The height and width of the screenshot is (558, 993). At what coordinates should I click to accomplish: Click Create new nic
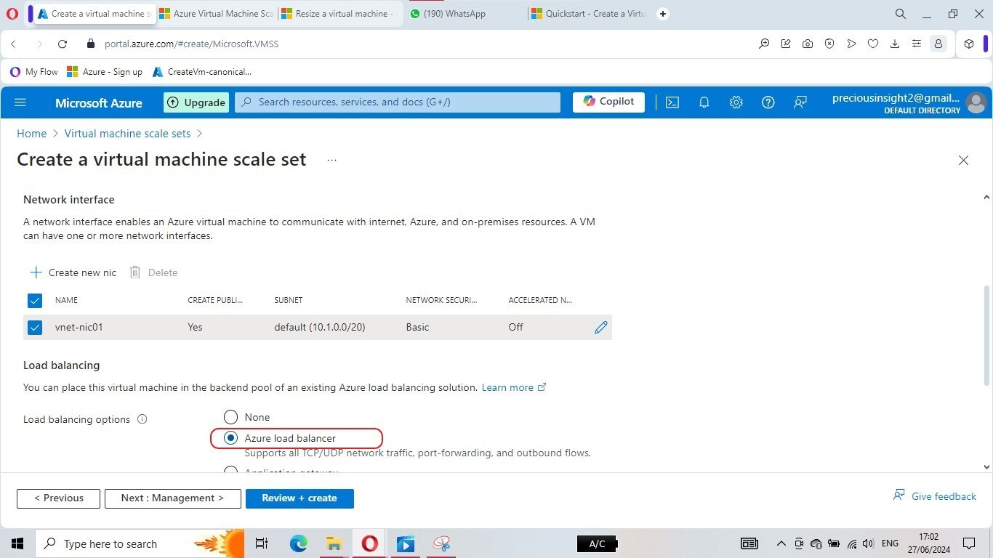[x=73, y=272]
